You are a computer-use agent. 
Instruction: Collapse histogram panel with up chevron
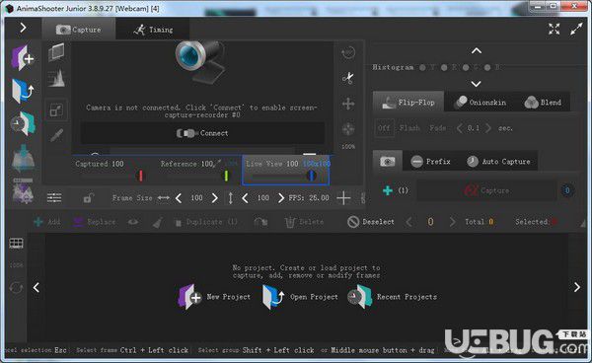click(477, 50)
